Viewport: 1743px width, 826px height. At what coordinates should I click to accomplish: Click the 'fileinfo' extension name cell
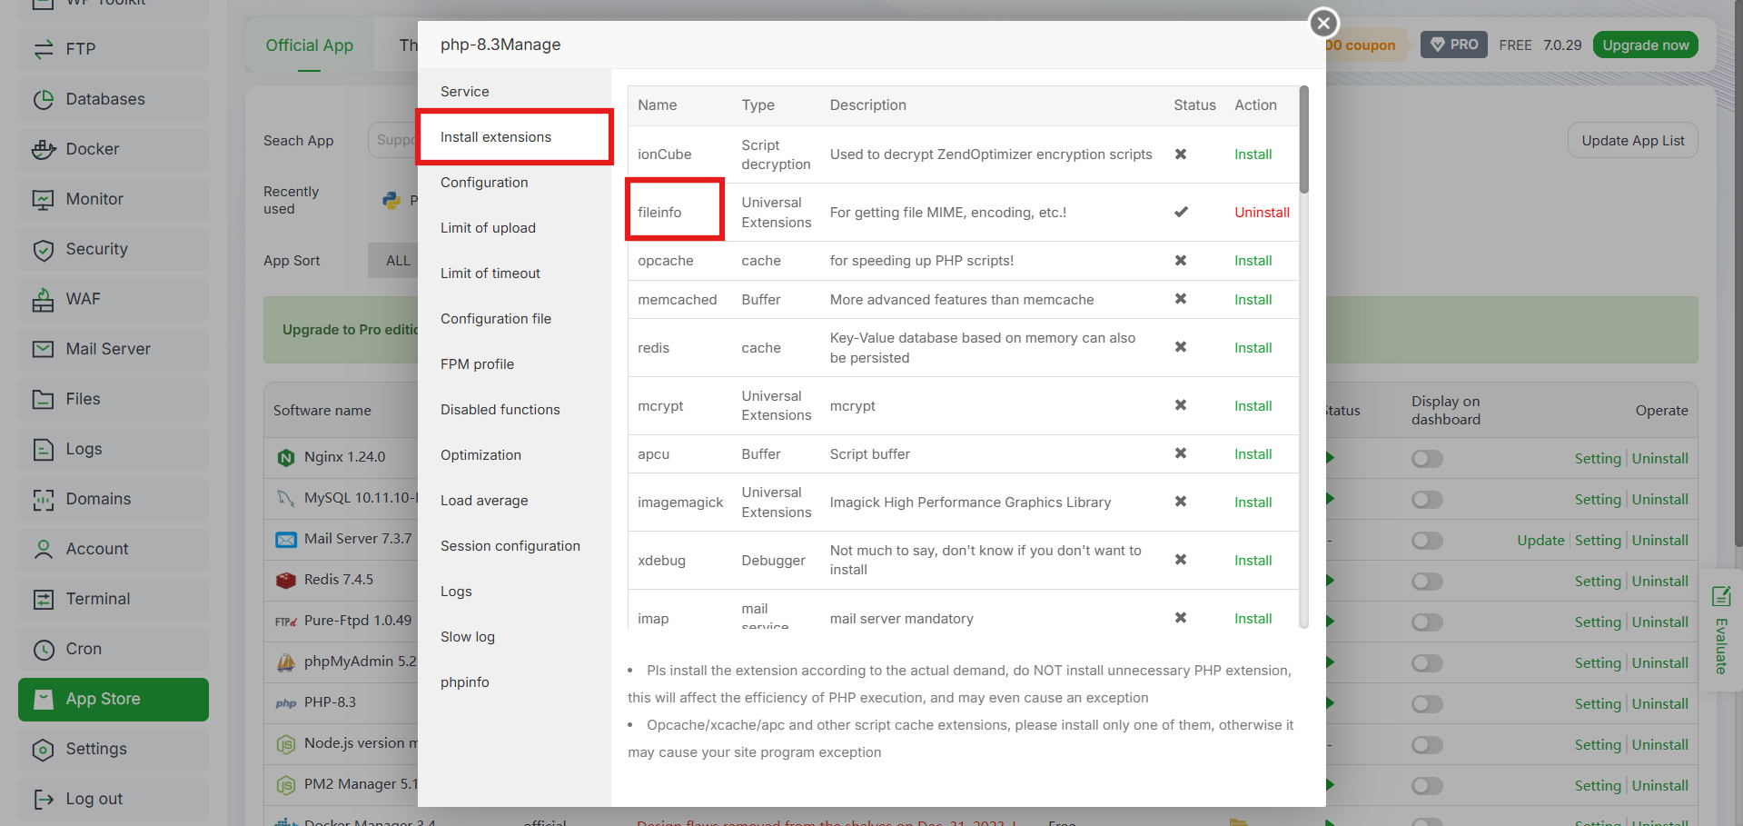pos(675,213)
